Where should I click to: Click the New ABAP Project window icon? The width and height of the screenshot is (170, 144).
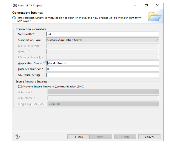[14, 5]
